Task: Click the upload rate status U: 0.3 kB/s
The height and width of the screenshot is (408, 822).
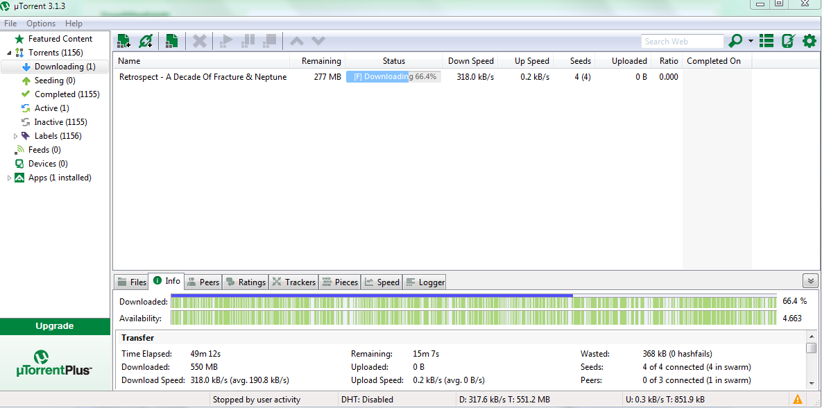Action: click(665, 400)
